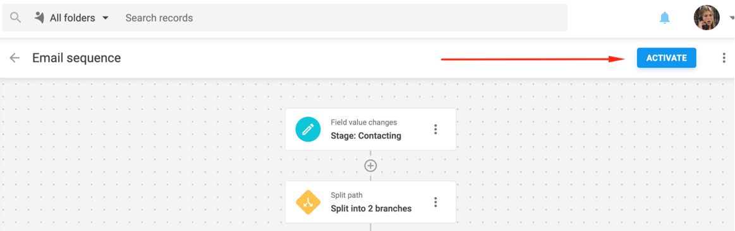Image resolution: width=735 pixels, height=231 pixels.
Task: Click the Split path label
Action: click(346, 195)
